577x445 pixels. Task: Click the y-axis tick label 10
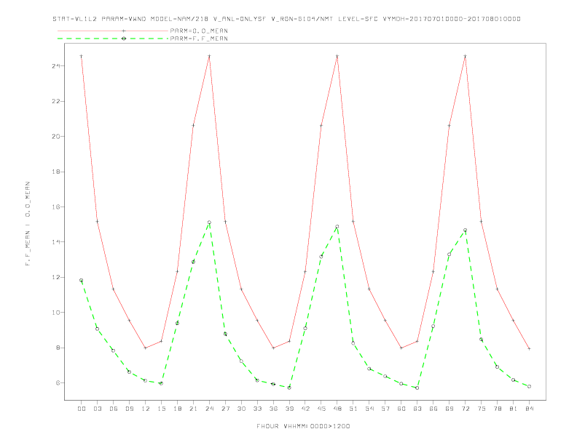pyautogui.click(x=56, y=313)
